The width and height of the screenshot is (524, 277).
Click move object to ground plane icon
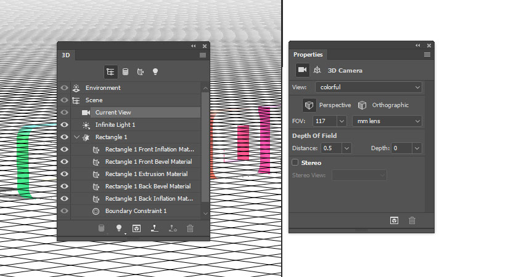[154, 228]
